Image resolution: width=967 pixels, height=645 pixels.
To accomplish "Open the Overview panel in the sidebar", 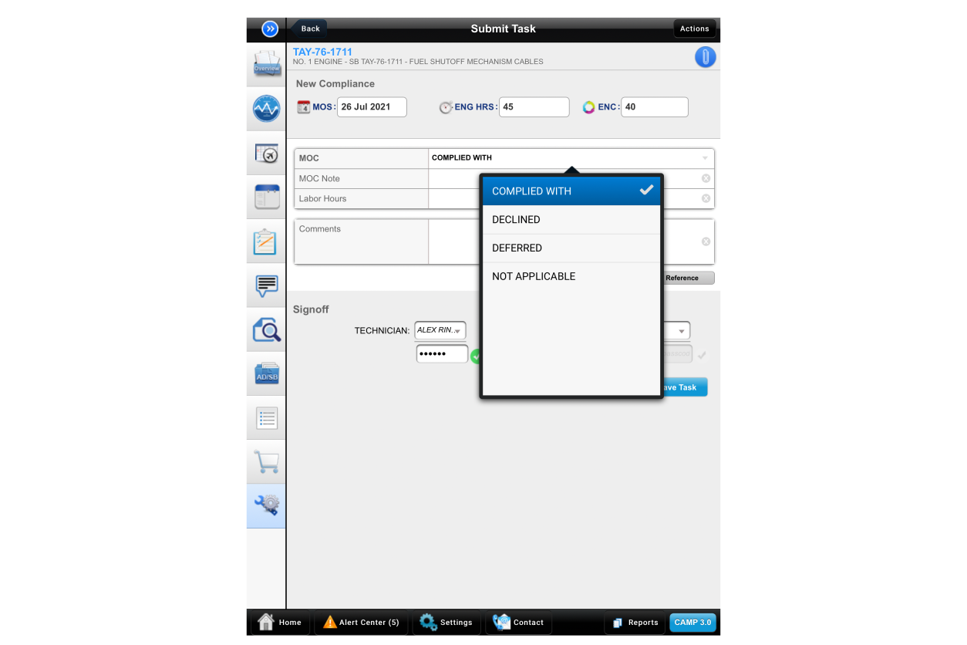I will (x=266, y=64).
